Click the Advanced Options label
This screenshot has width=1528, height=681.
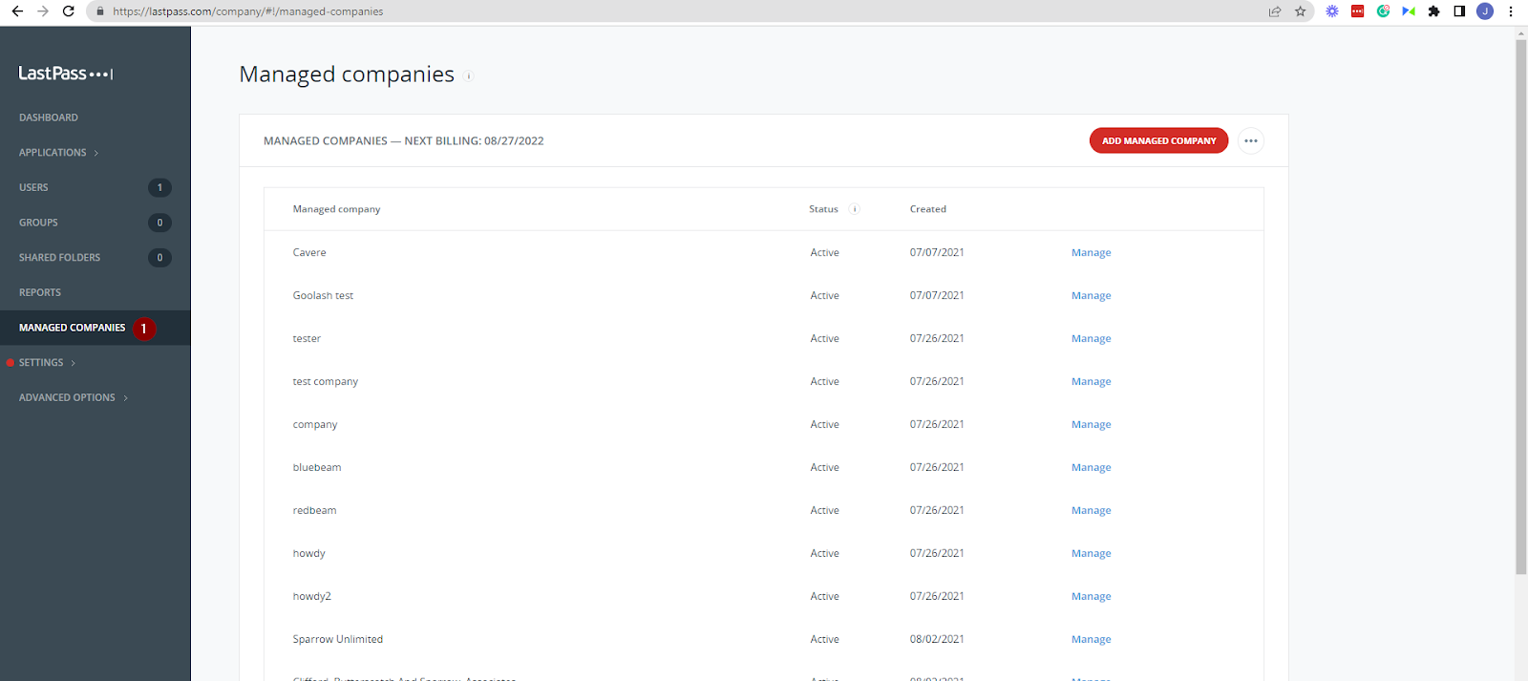67,398
